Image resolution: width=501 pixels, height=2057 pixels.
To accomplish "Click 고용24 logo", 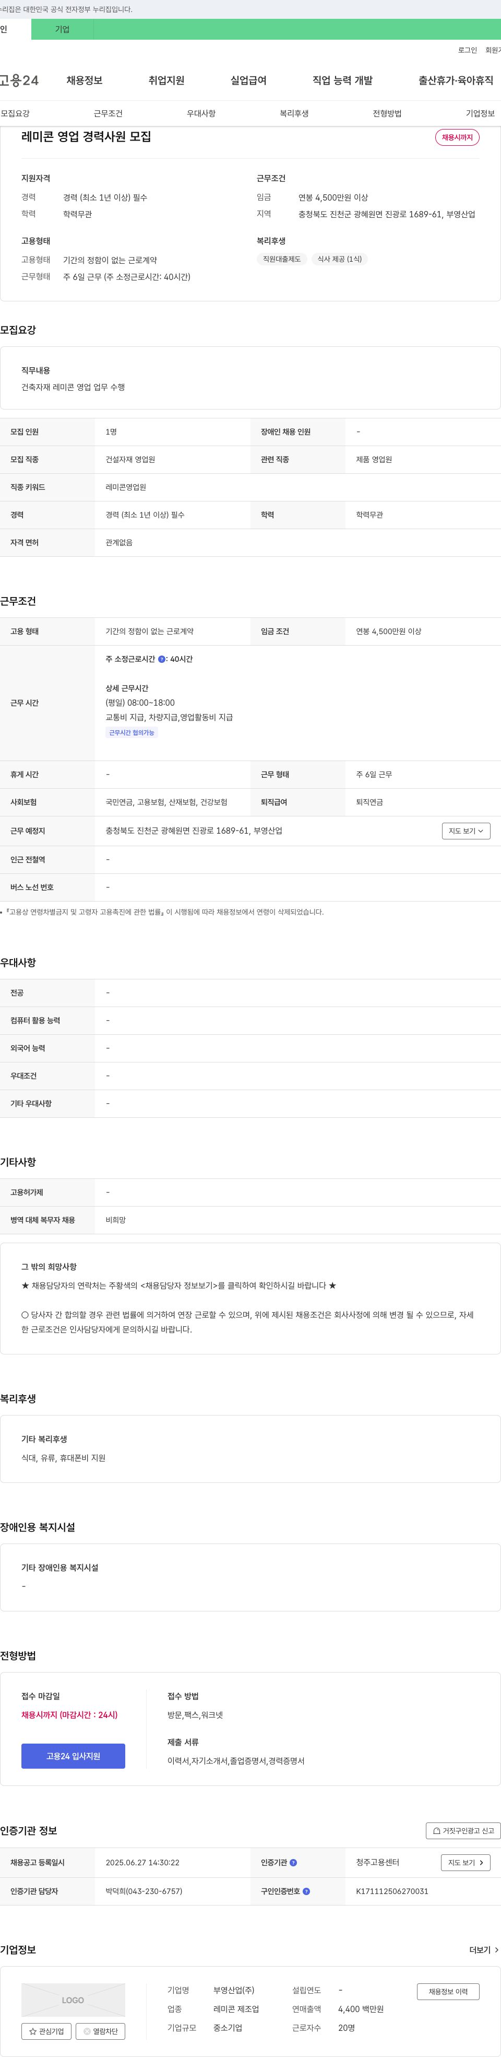I will click(x=19, y=80).
